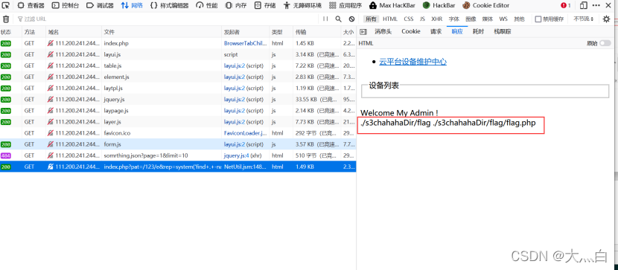Open the 无障碍环境 accessibility panel
The width and height of the screenshot is (618, 270).
tap(303, 5)
